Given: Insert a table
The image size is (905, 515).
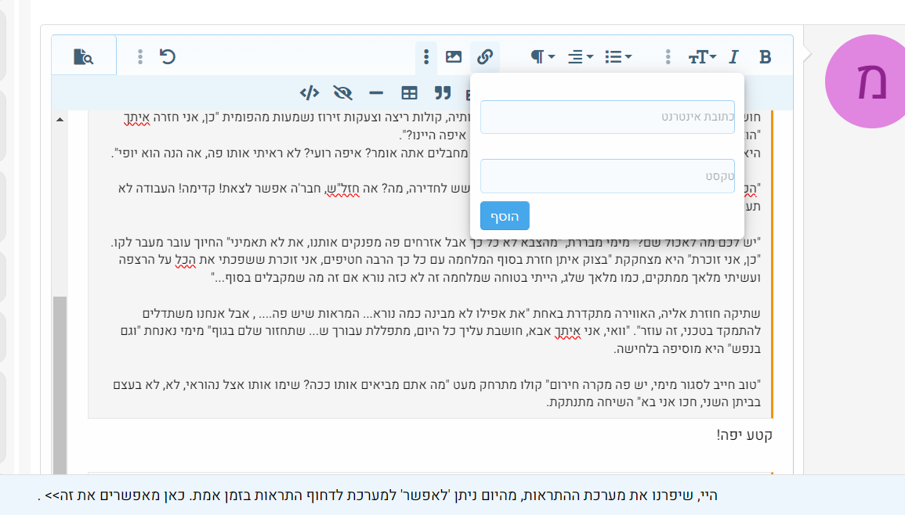Looking at the screenshot, I should (x=409, y=93).
